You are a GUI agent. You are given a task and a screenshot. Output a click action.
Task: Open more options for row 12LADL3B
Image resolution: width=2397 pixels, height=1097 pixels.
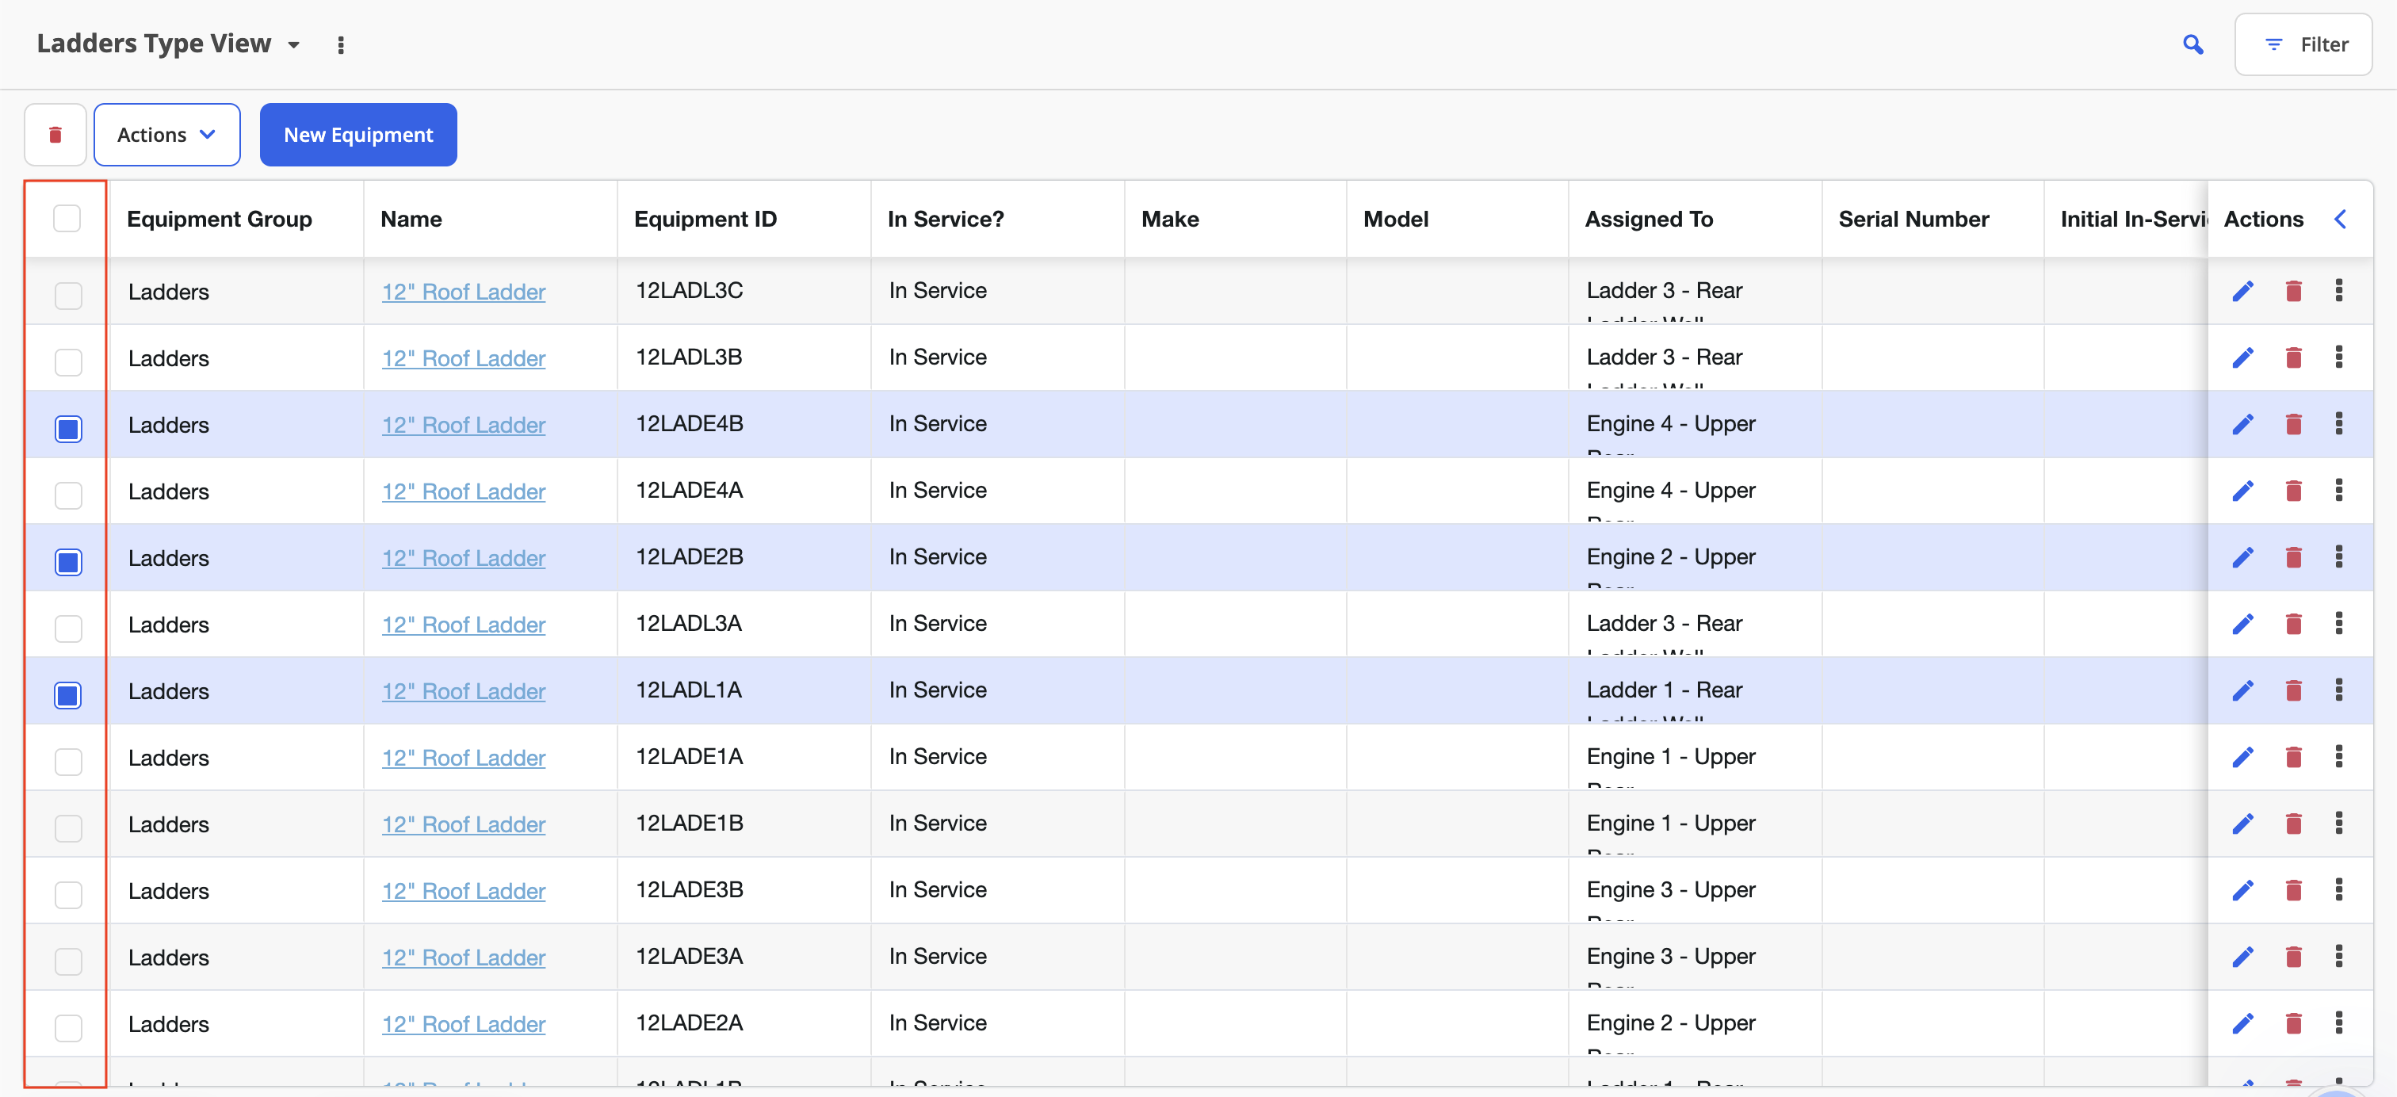pyautogui.click(x=2338, y=357)
